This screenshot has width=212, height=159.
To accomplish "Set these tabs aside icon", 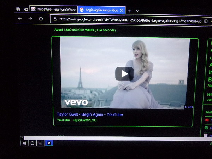I will point(26,9).
